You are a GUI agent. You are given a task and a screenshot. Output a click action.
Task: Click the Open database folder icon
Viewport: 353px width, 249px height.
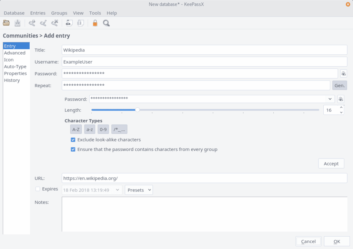tap(6, 23)
